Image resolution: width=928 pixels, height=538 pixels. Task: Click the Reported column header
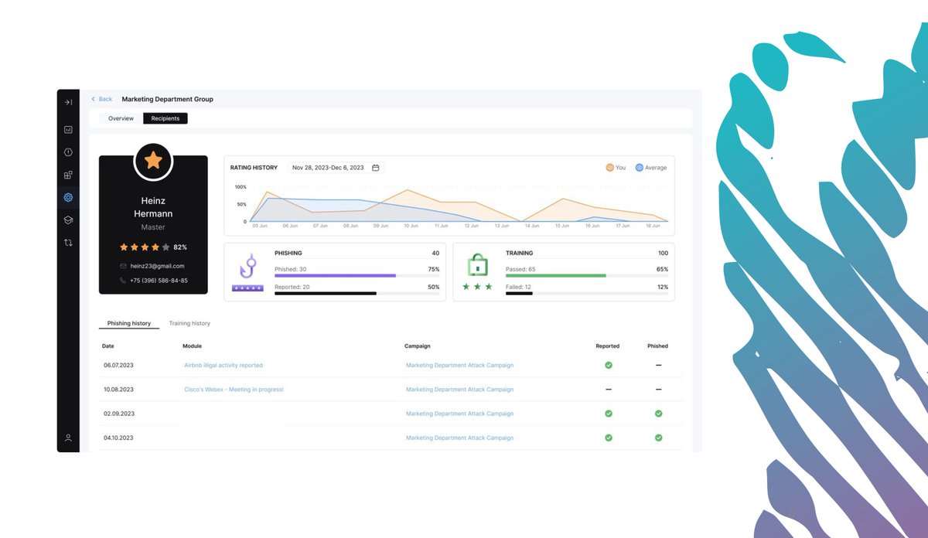click(608, 346)
